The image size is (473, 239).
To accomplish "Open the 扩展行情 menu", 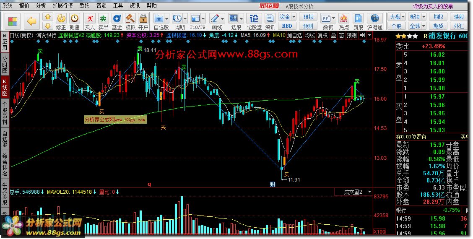I will pos(63,5).
